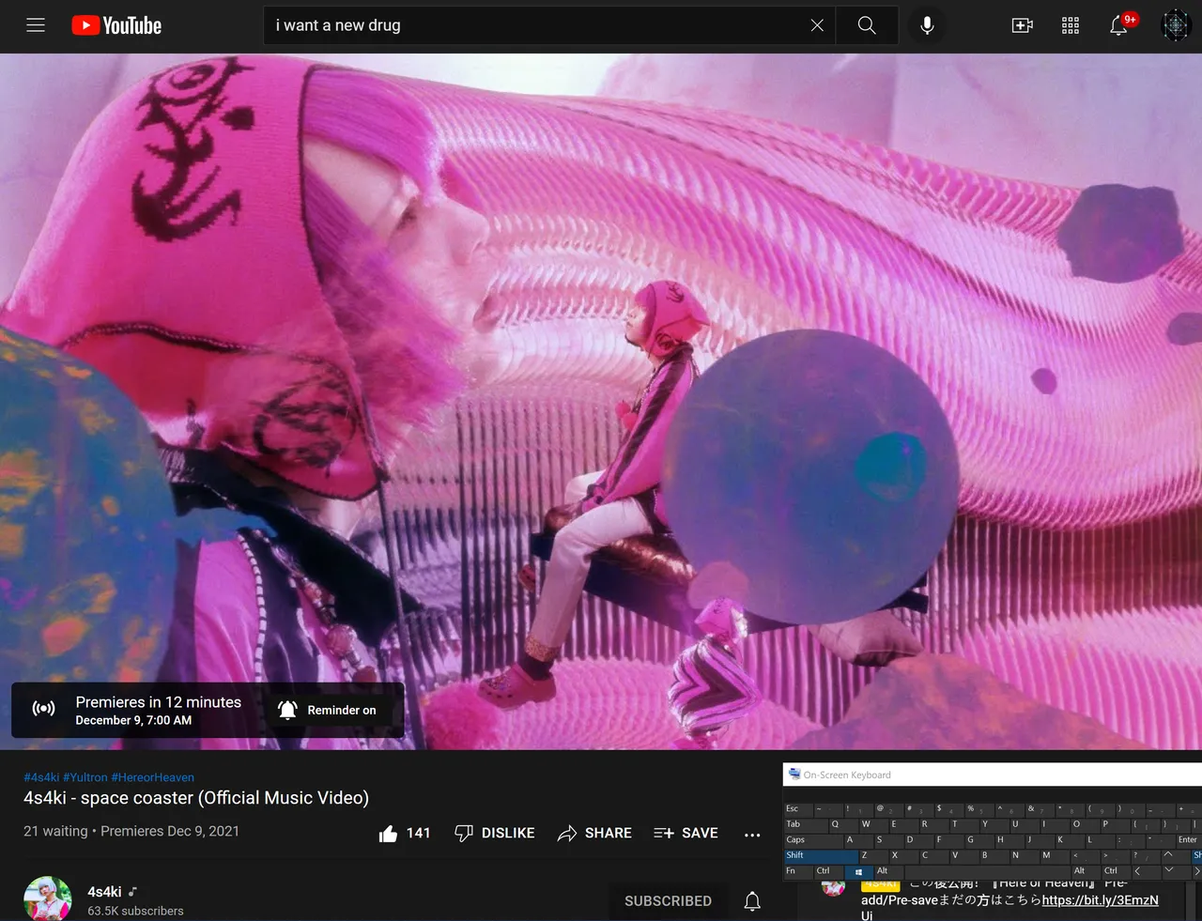Go to the YouTube home logo

116,25
